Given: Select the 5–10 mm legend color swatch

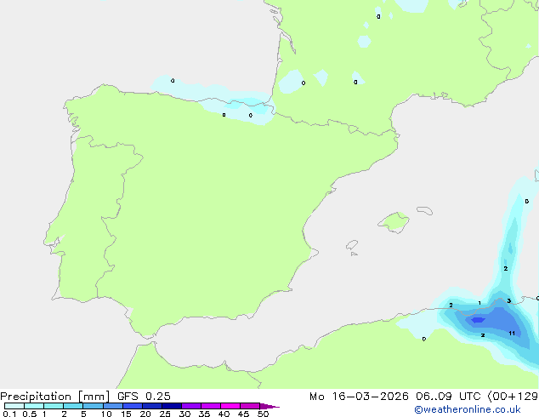Looking at the screenshot, I should pyautogui.click(x=93, y=406).
